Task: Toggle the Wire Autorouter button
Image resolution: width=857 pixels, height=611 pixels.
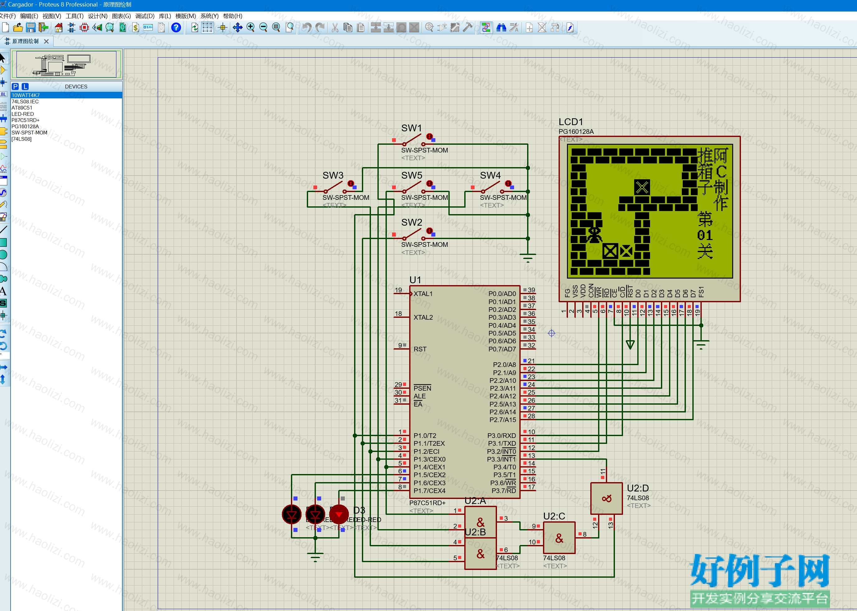Action: click(x=486, y=27)
